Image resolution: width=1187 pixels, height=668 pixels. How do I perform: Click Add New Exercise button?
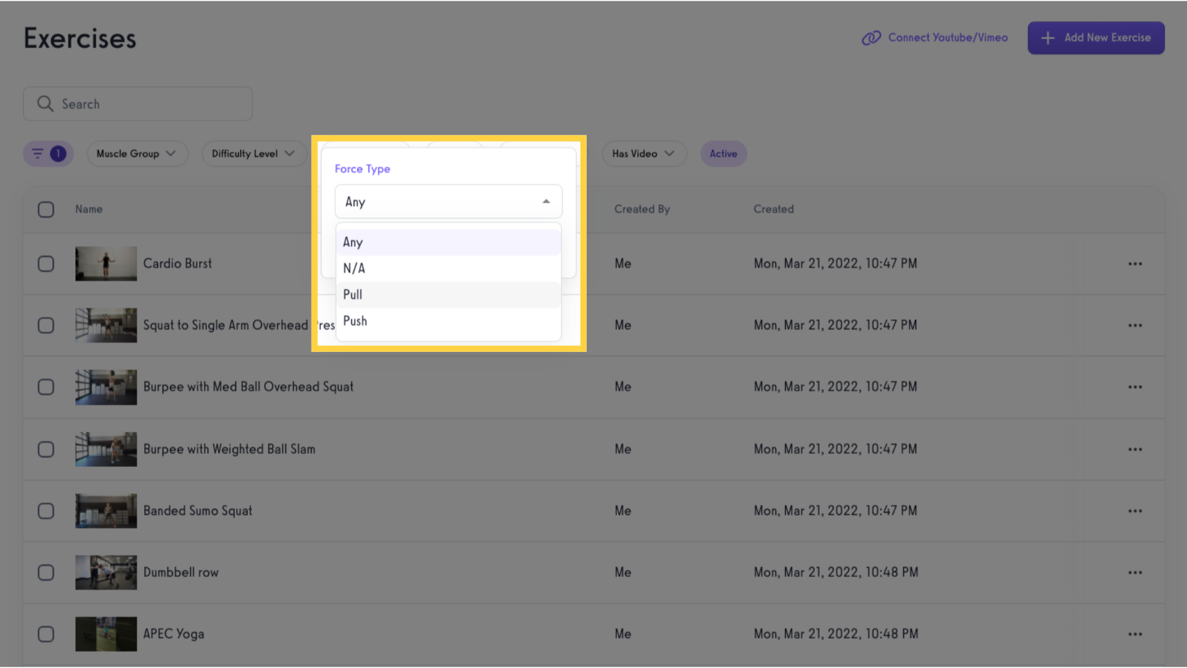pos(1096,38)
